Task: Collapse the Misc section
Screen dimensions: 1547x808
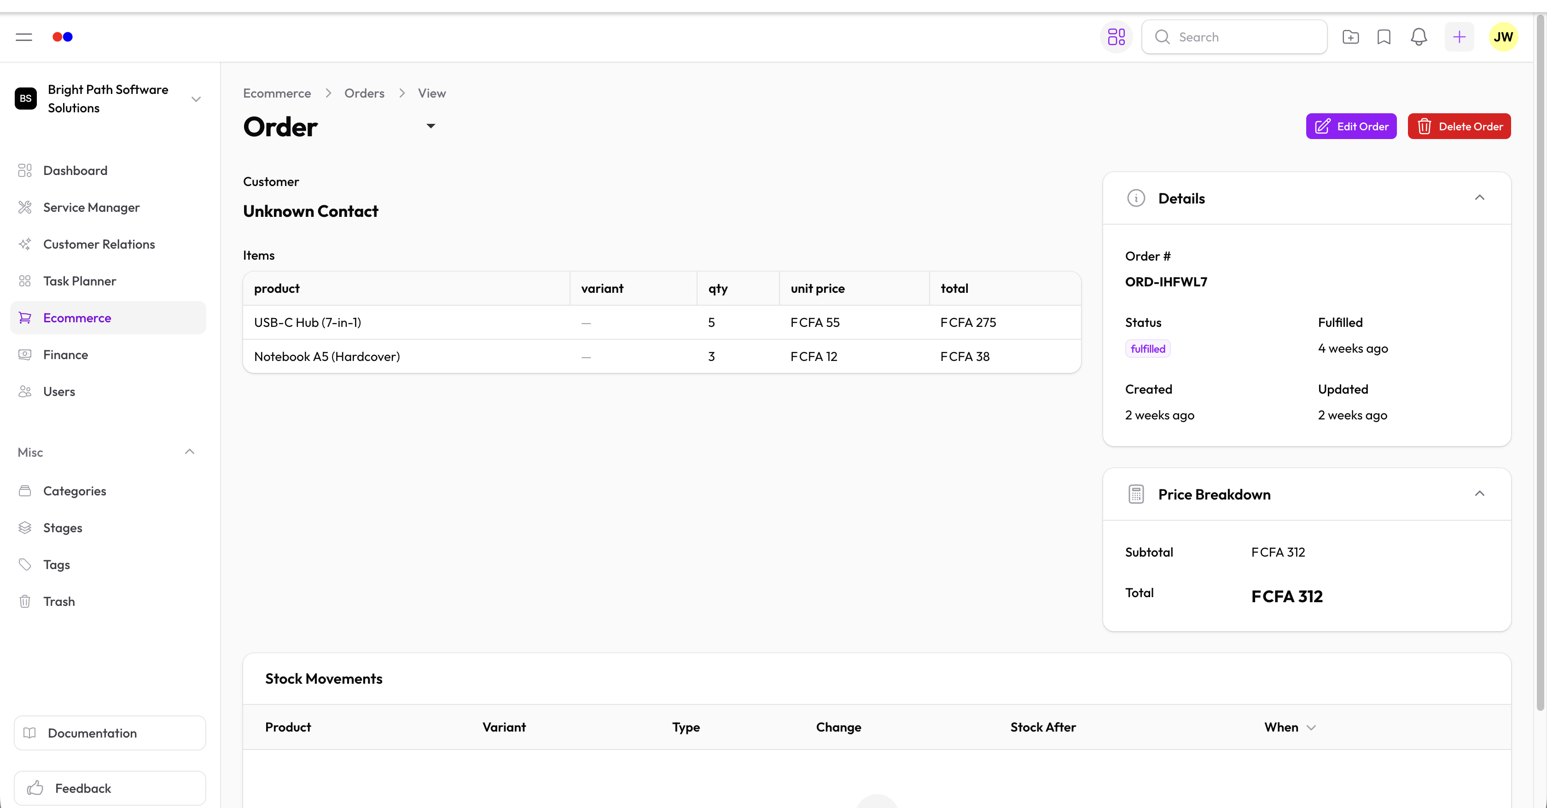Action: [190, 452]
